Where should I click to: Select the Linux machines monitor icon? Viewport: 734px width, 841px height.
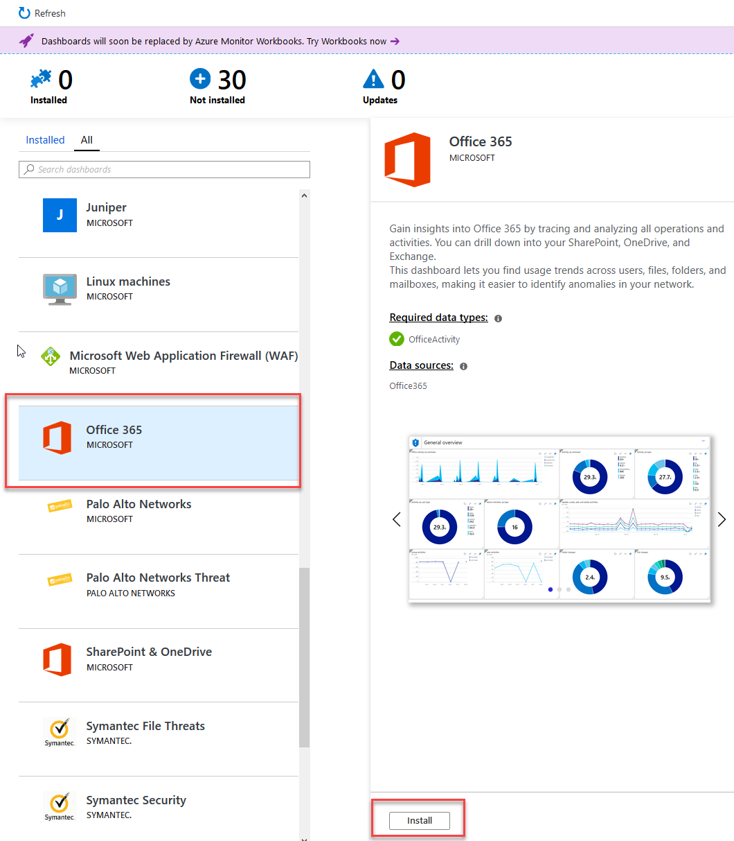(x=60, y=289)
